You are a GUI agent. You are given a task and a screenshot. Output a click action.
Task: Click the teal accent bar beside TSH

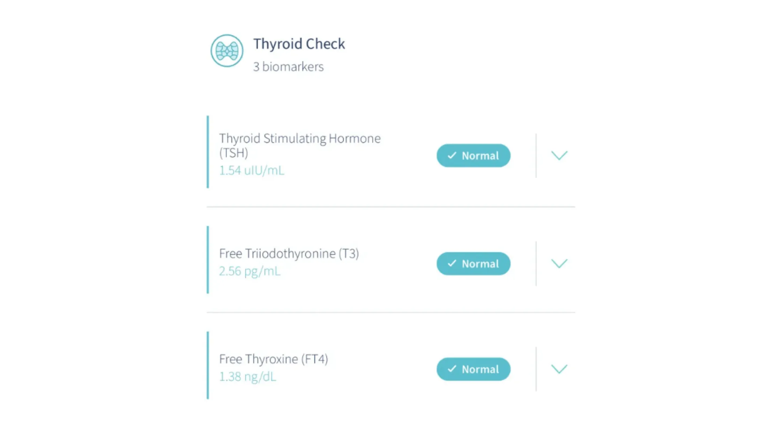[208, 152]
